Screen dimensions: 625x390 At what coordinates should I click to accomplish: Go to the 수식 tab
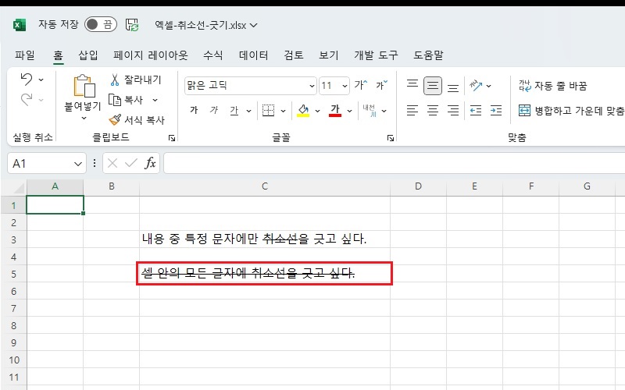(x=212, y=55)
